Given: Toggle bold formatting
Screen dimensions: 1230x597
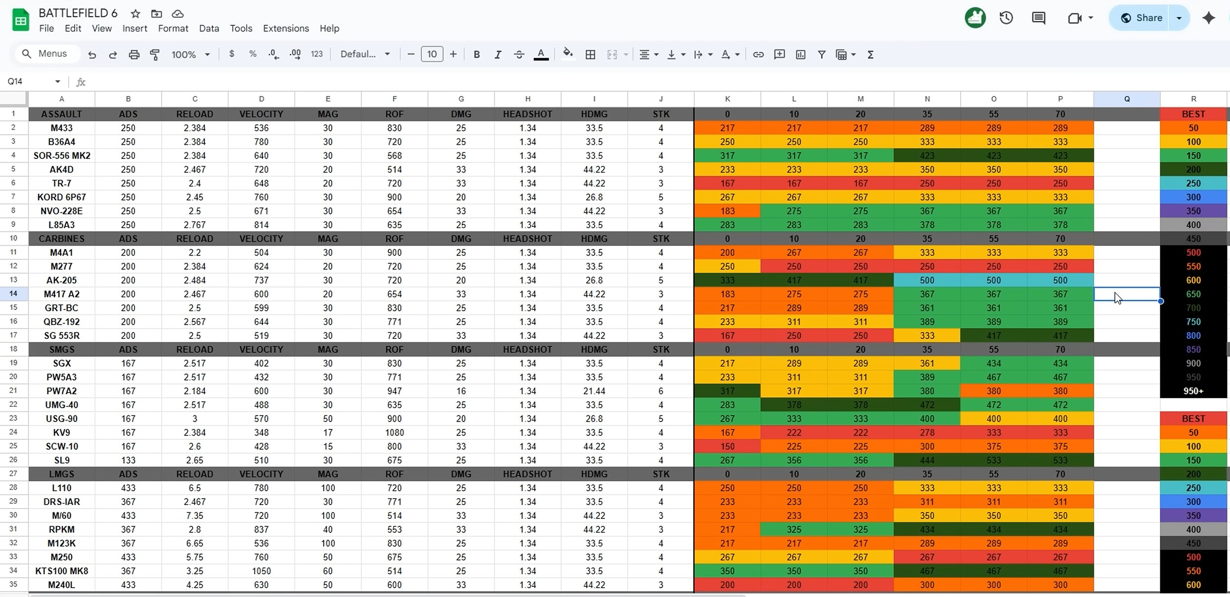Looking at the screenshot, I should click(477, 54).
